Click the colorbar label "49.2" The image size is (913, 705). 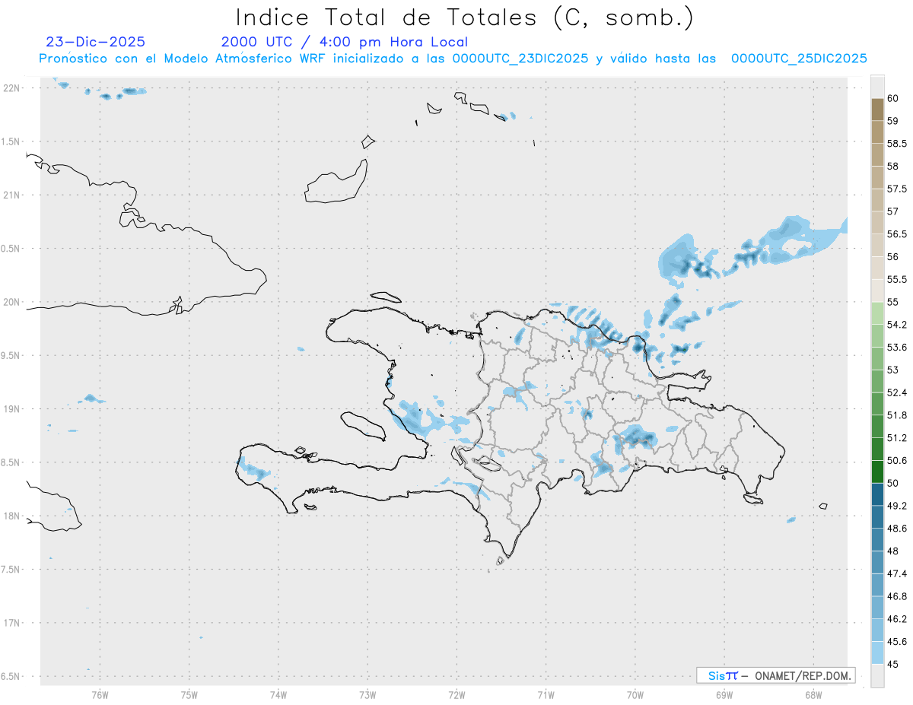click(x=897, y=506)
